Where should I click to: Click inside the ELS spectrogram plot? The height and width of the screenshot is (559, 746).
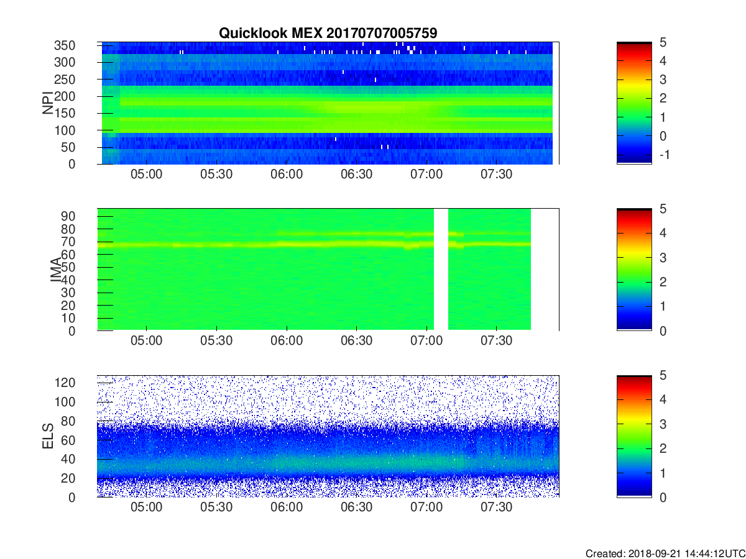328,436
